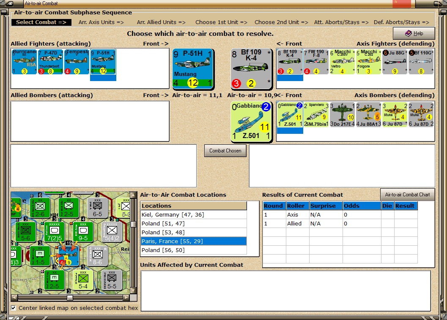Select the FW 190 F-8 fighter counter

[316, 62]
